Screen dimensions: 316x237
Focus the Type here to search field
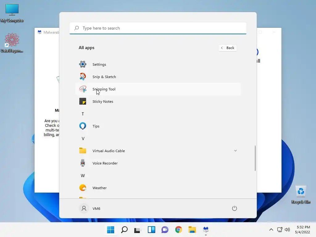point(158,28)
